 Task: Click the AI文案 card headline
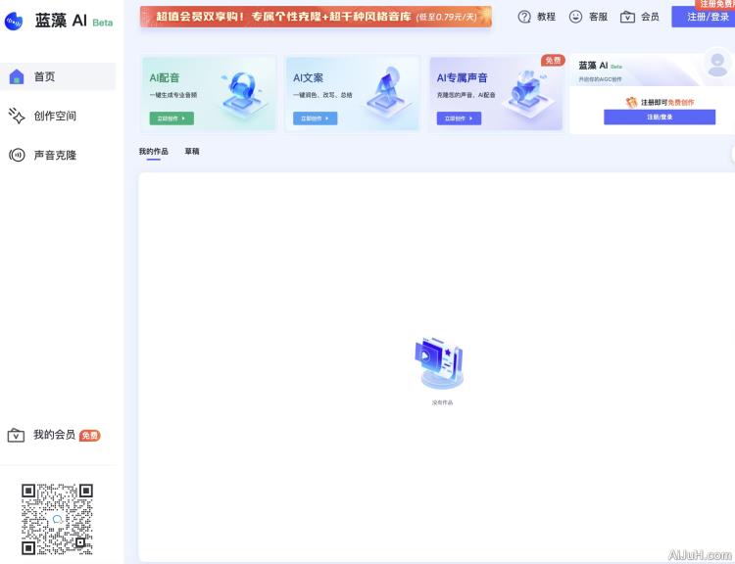tap(308, 77)
